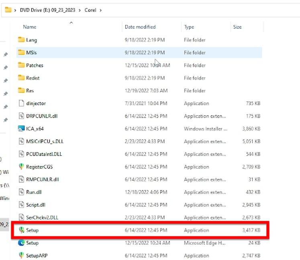Expand the chevron after DVD Drive breadcrumb
The image size is (300, 260).
pyautogui.click(x=80, y=10)
